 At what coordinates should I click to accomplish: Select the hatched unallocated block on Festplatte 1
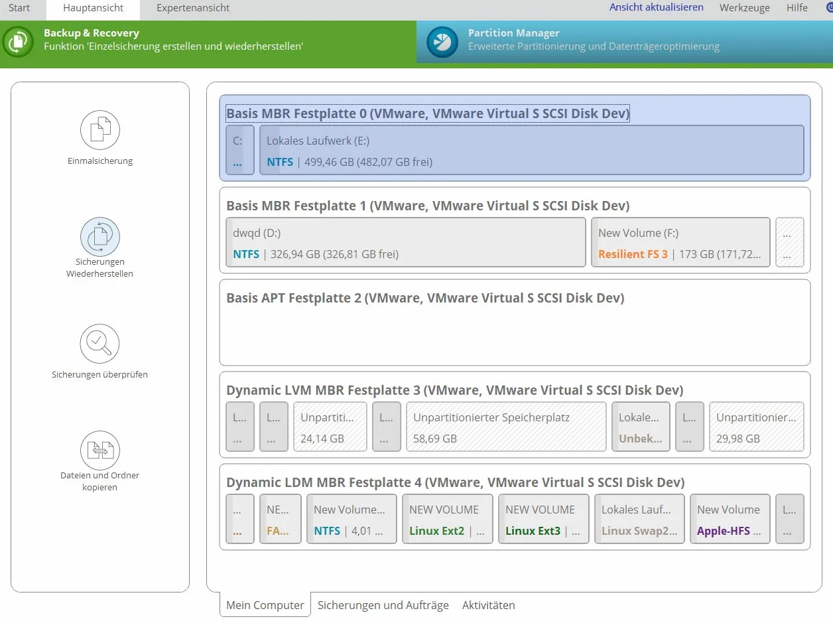tap(790, 242)
